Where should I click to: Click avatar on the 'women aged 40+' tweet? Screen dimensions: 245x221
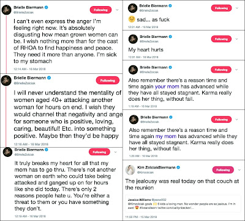click(x=6, y=80)
